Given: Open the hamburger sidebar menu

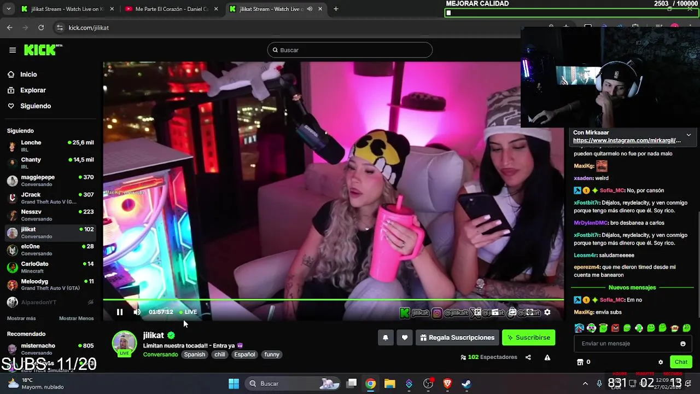Looking at the screenshot, I should click(x=13, y=50).
